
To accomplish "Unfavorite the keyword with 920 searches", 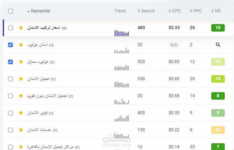I will 21,62.
